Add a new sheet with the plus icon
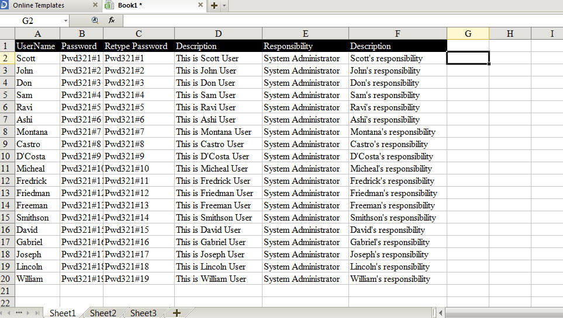Screen dimensions: 563x318 177,313
